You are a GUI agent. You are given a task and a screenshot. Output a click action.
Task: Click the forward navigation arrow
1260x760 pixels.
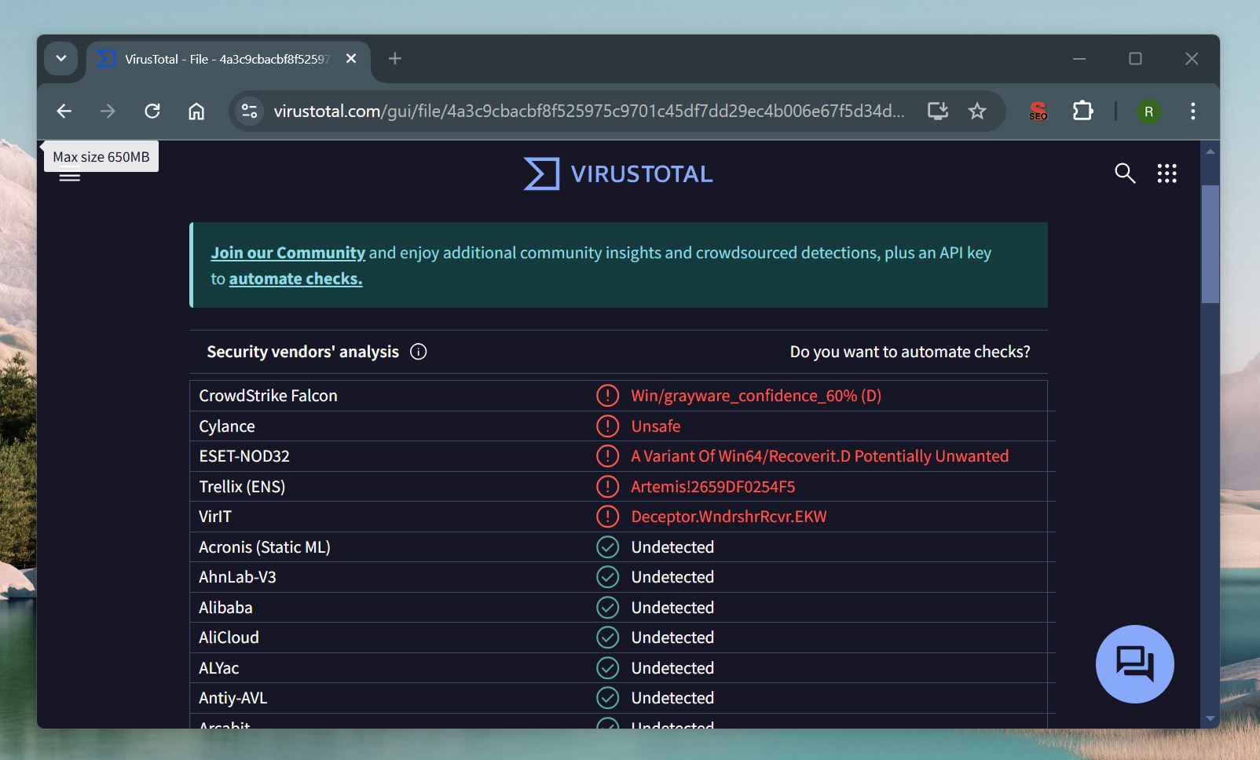tap(108, 111)
